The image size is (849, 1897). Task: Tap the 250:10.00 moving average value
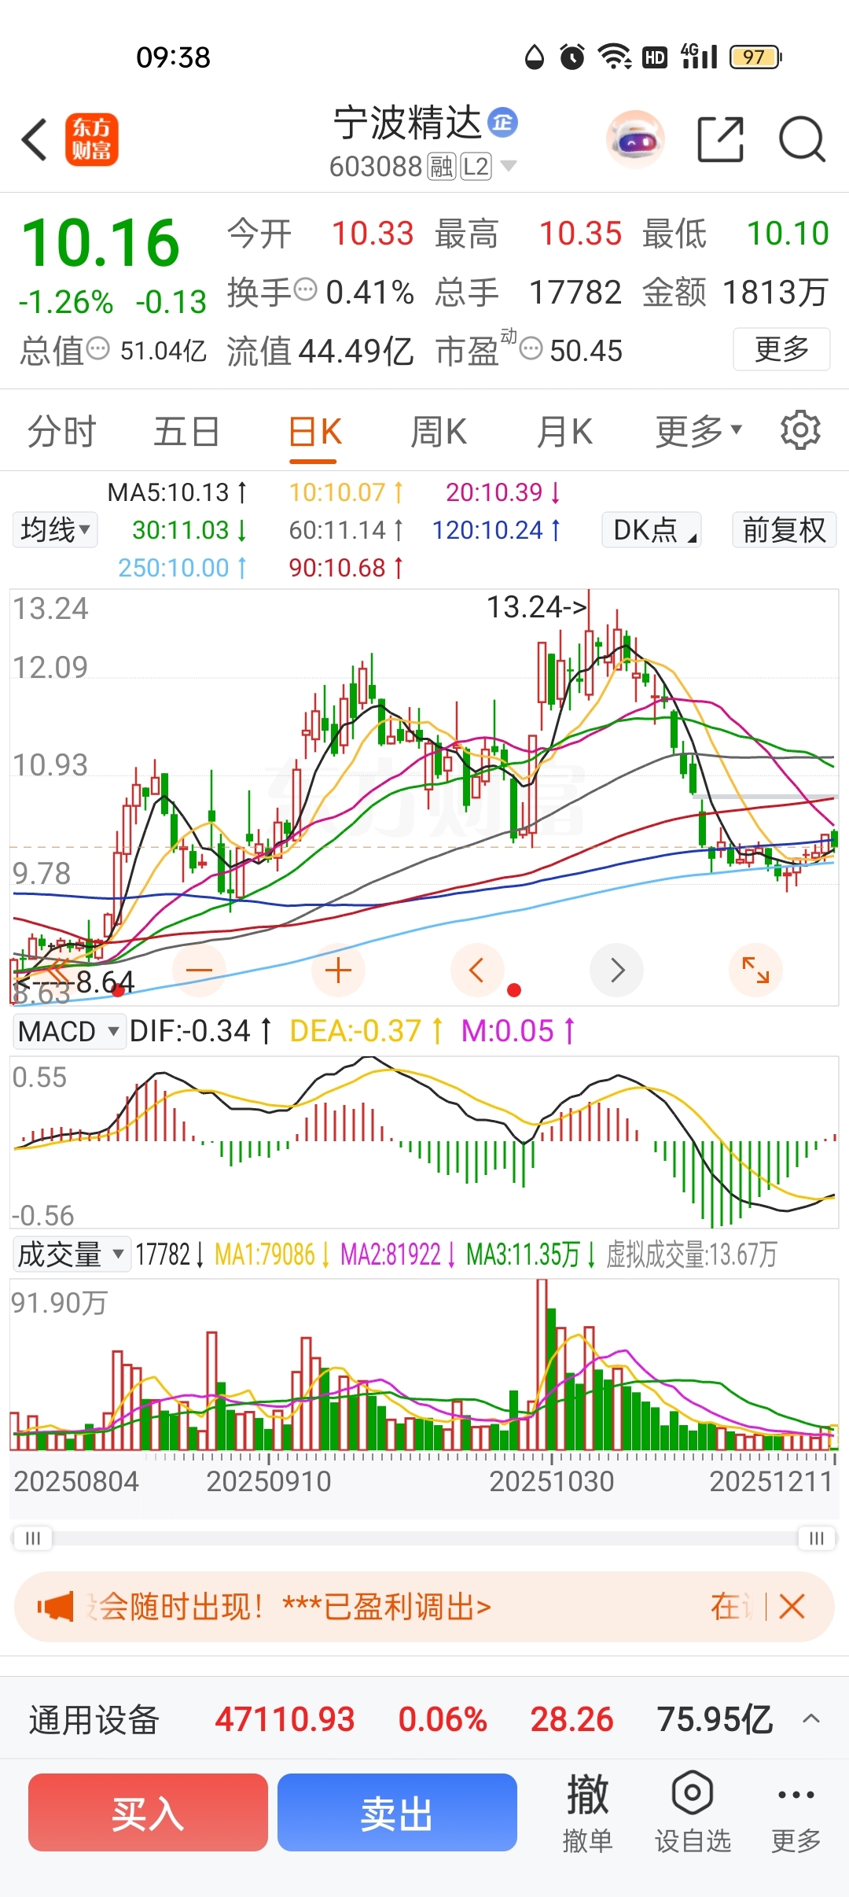182,568
